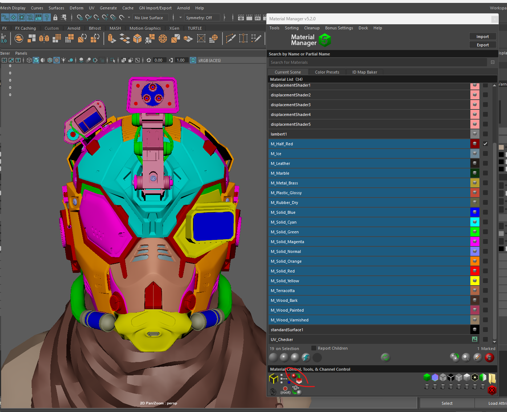Click trash icon under the green cube
This screenshot has height=412, width=507.
click(x=427, y=386)
